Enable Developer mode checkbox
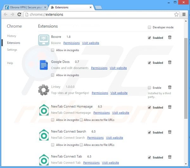The image size is (190, 168). [149, 27]
